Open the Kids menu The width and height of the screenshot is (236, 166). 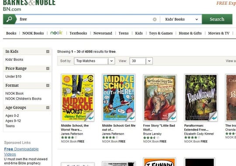coord(139,33)
